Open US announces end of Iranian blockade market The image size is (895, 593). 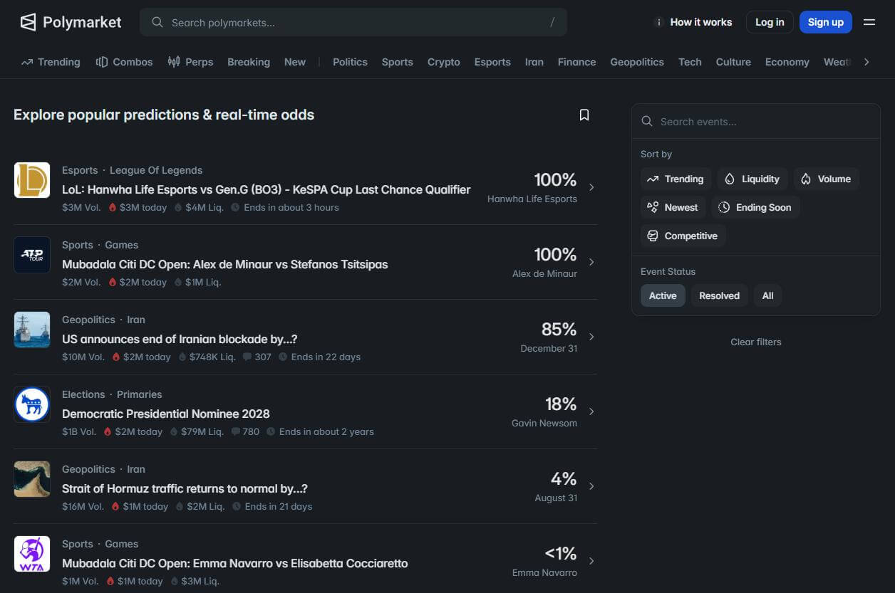(x=180, y=339)
